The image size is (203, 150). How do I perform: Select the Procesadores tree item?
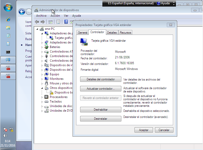[x=58, y=97]
